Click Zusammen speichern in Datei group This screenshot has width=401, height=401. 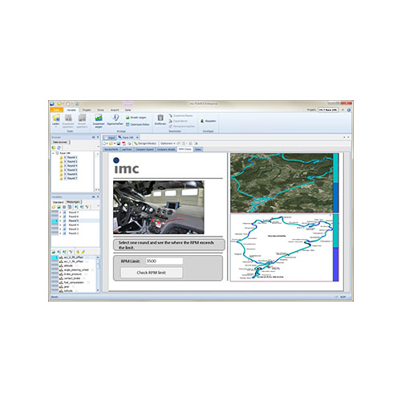(x=68, y=121)
